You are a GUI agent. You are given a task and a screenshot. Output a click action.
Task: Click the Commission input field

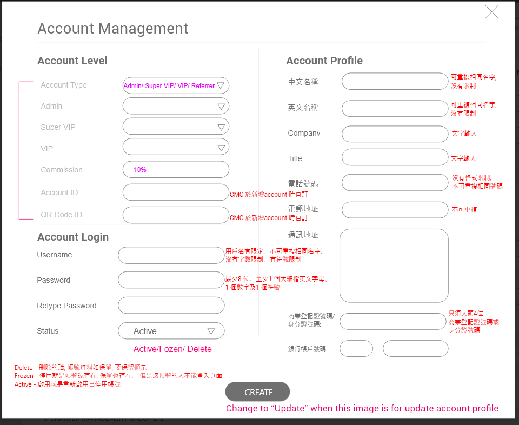[176, 169]
